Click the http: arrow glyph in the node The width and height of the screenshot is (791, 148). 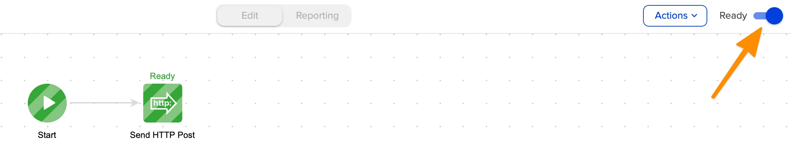coord(163,103)
